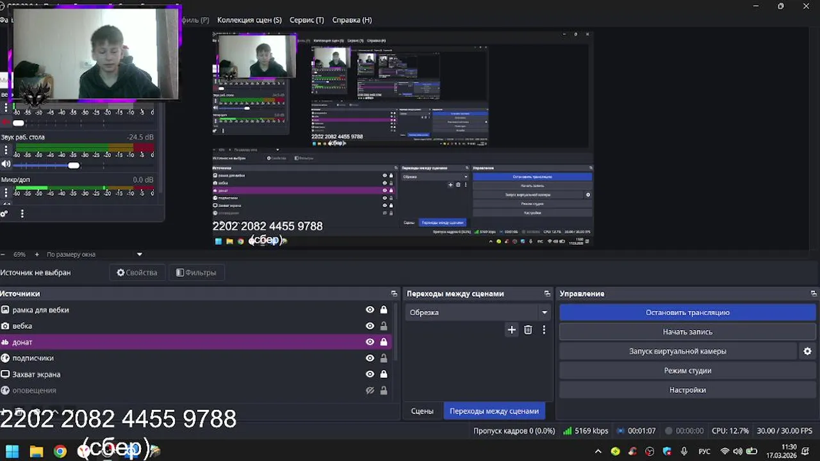Open source Фильтры button

click(196, 273)
